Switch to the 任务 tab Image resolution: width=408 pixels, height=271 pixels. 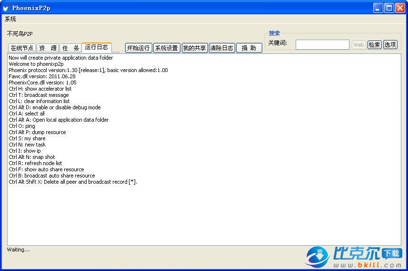click(x=70, y=48)
